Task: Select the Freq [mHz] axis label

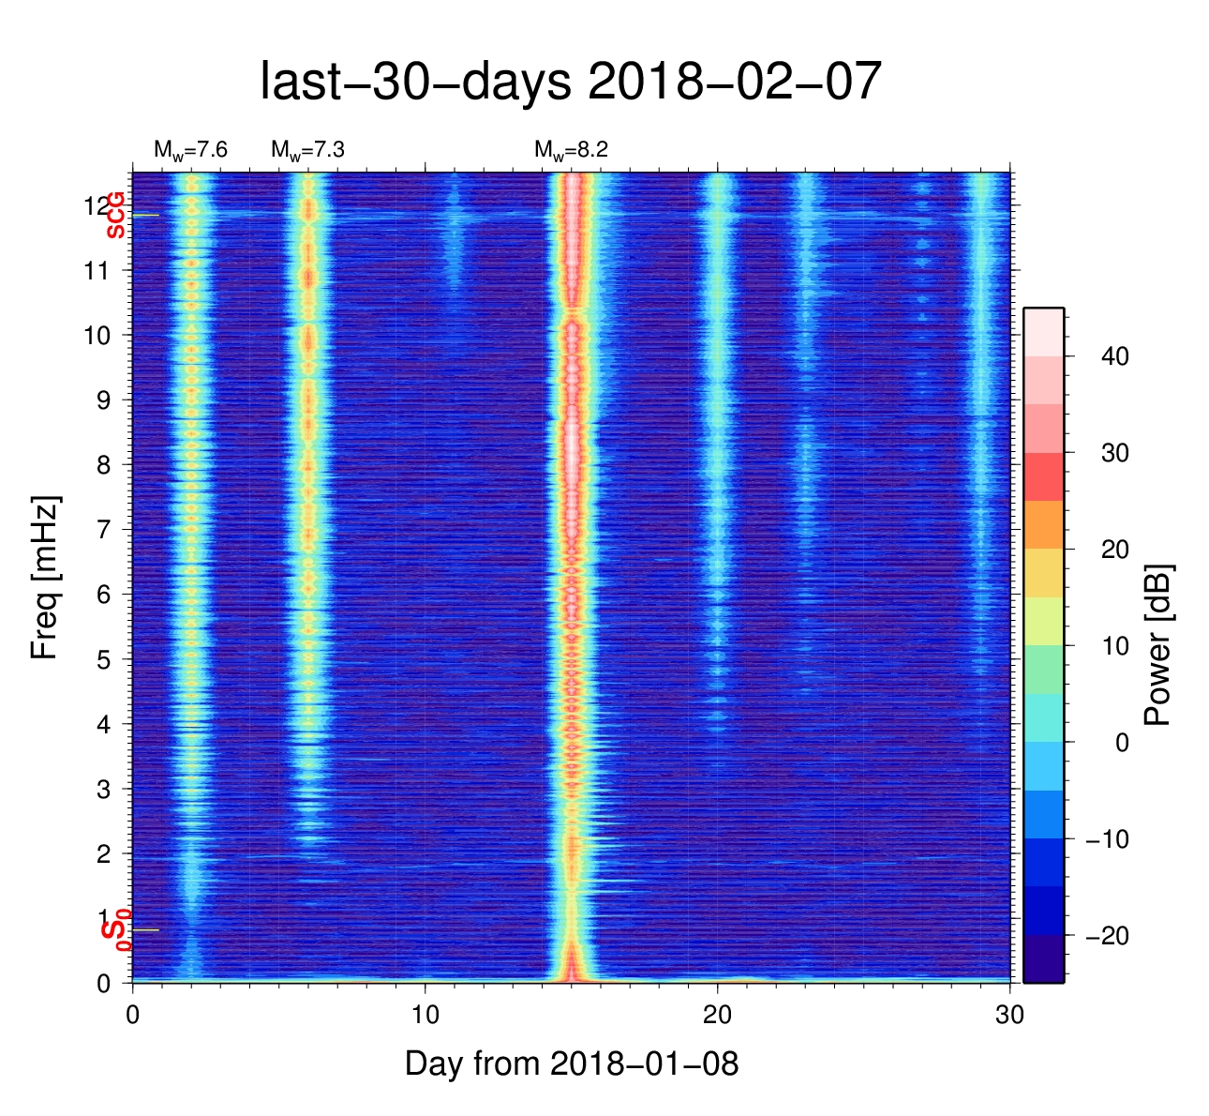Action: 44,578
